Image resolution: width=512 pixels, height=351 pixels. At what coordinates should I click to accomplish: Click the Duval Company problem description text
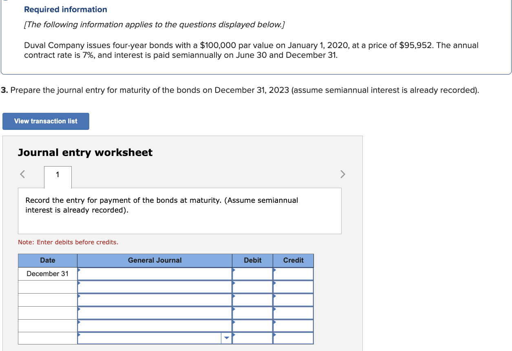[x=251, y=50]
